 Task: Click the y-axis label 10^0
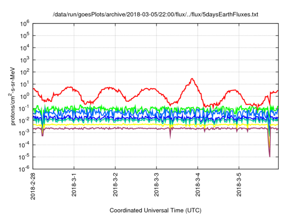click(25, 96)
